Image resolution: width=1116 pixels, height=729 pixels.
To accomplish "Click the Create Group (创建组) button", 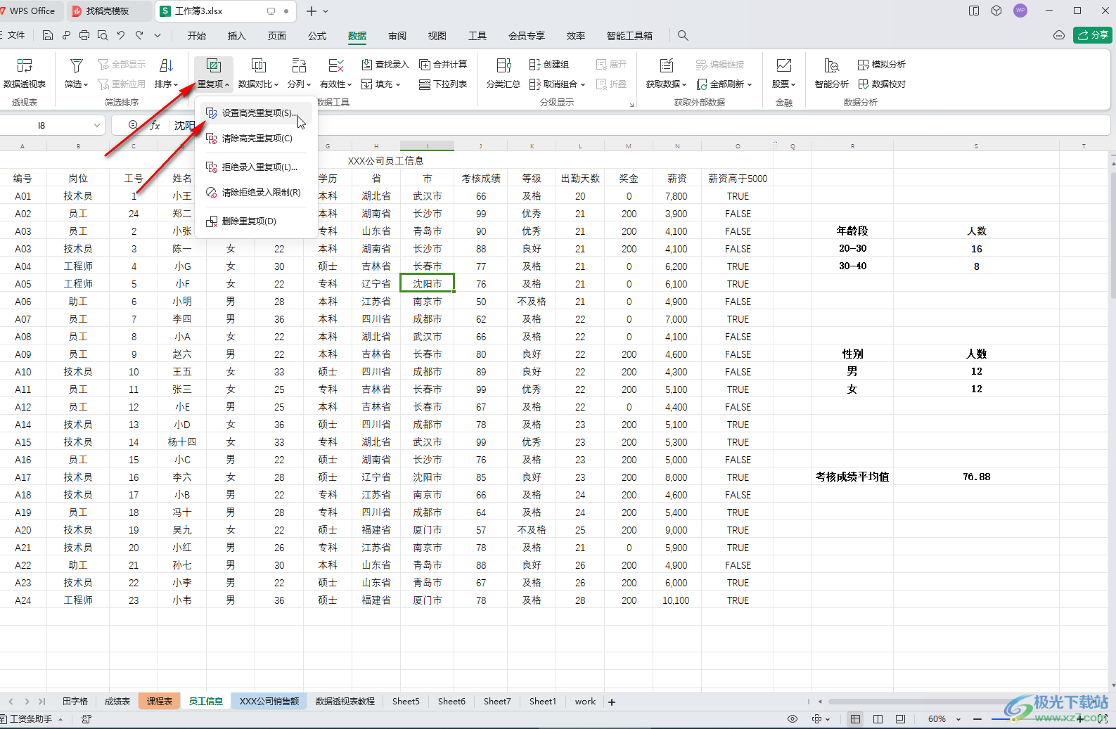I will click(x=549, y=65).
